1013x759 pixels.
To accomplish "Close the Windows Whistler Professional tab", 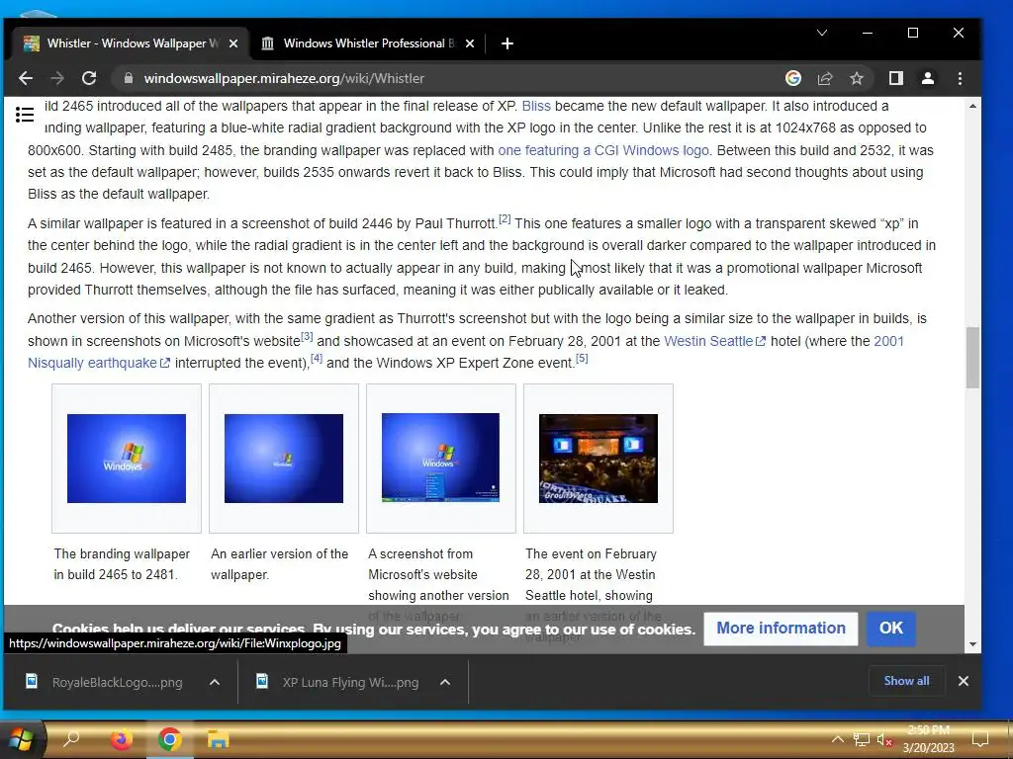I will coord(470,43).
